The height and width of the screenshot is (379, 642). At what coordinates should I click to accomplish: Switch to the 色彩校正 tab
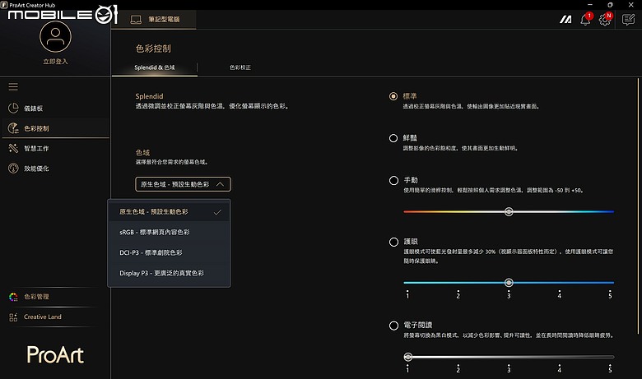(240, 67)
